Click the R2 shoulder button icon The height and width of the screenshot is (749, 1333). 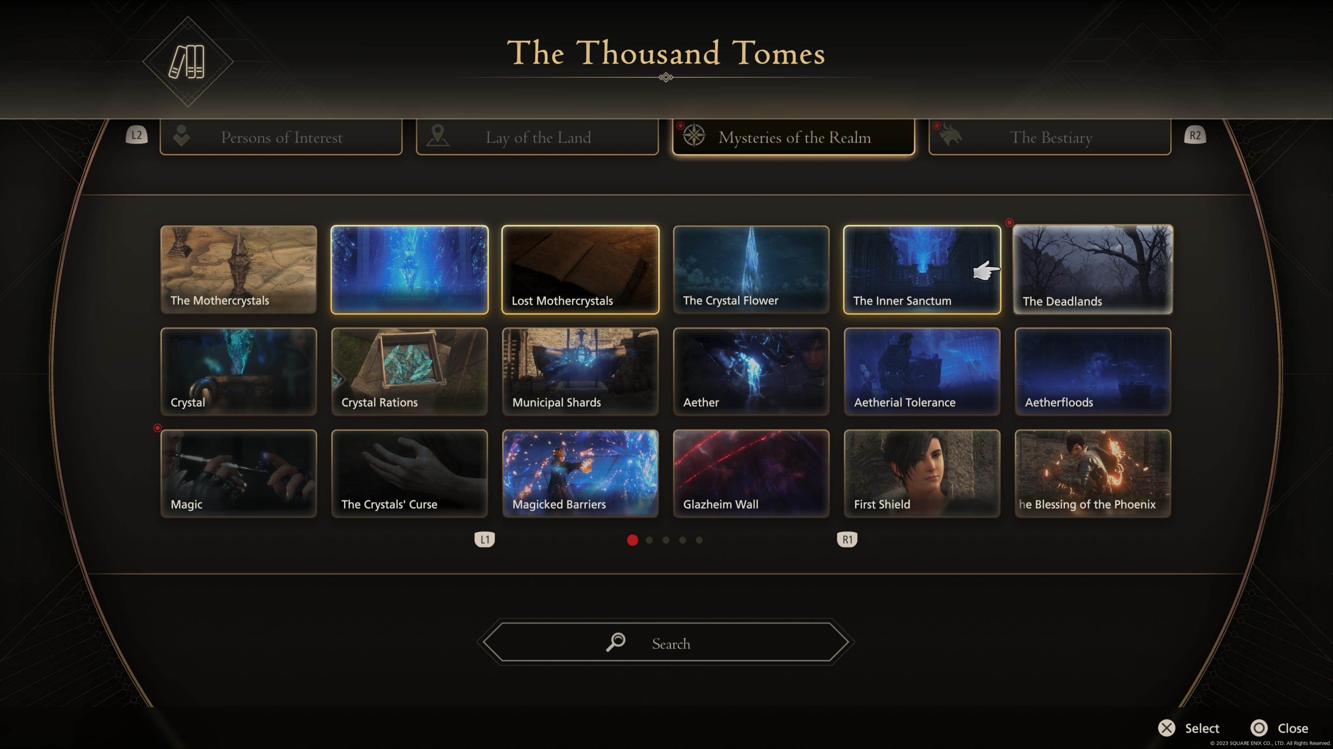click(1195, 135)
